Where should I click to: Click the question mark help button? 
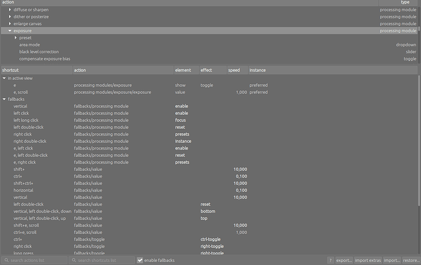coord(330,260)
